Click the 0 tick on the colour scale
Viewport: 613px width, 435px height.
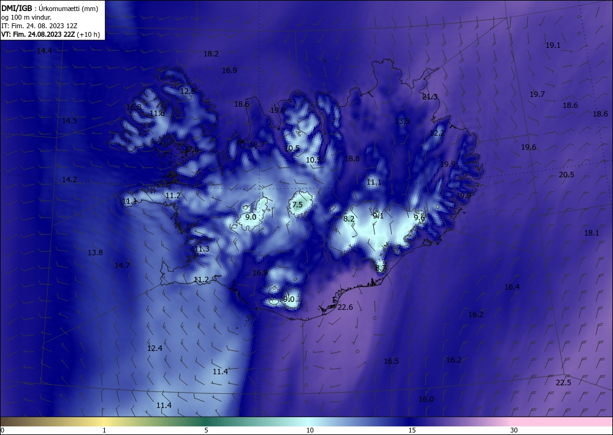coord(2,431)
